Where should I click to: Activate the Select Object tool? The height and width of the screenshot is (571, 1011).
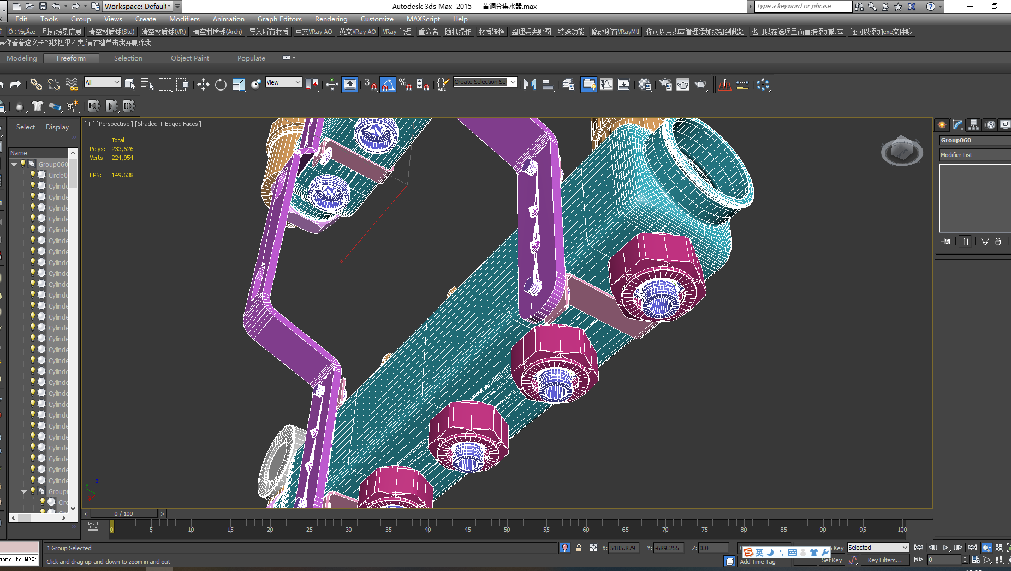130,84
